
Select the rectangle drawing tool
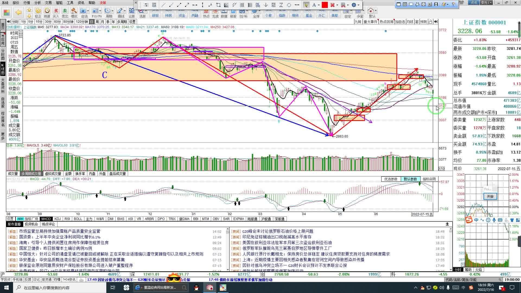[218, 5]
